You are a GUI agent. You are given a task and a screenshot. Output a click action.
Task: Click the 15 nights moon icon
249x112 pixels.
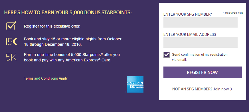click(11, 42)
